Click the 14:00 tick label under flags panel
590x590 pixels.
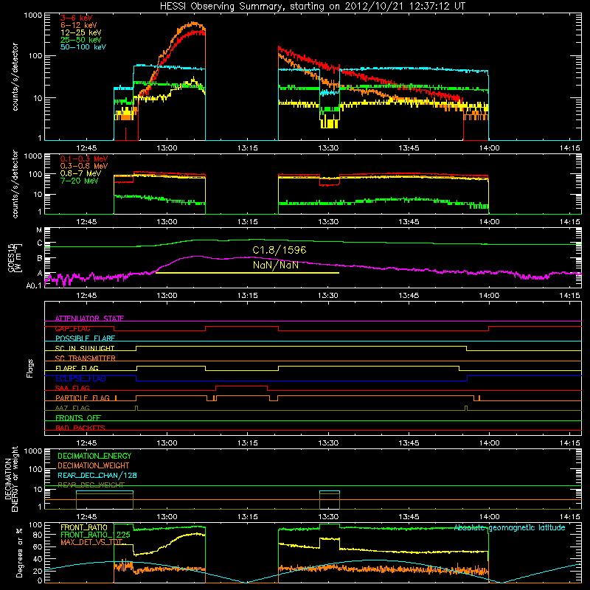pos(489,443)
